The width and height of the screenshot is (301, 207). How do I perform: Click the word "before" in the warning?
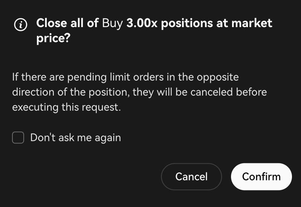coord(252,93)
